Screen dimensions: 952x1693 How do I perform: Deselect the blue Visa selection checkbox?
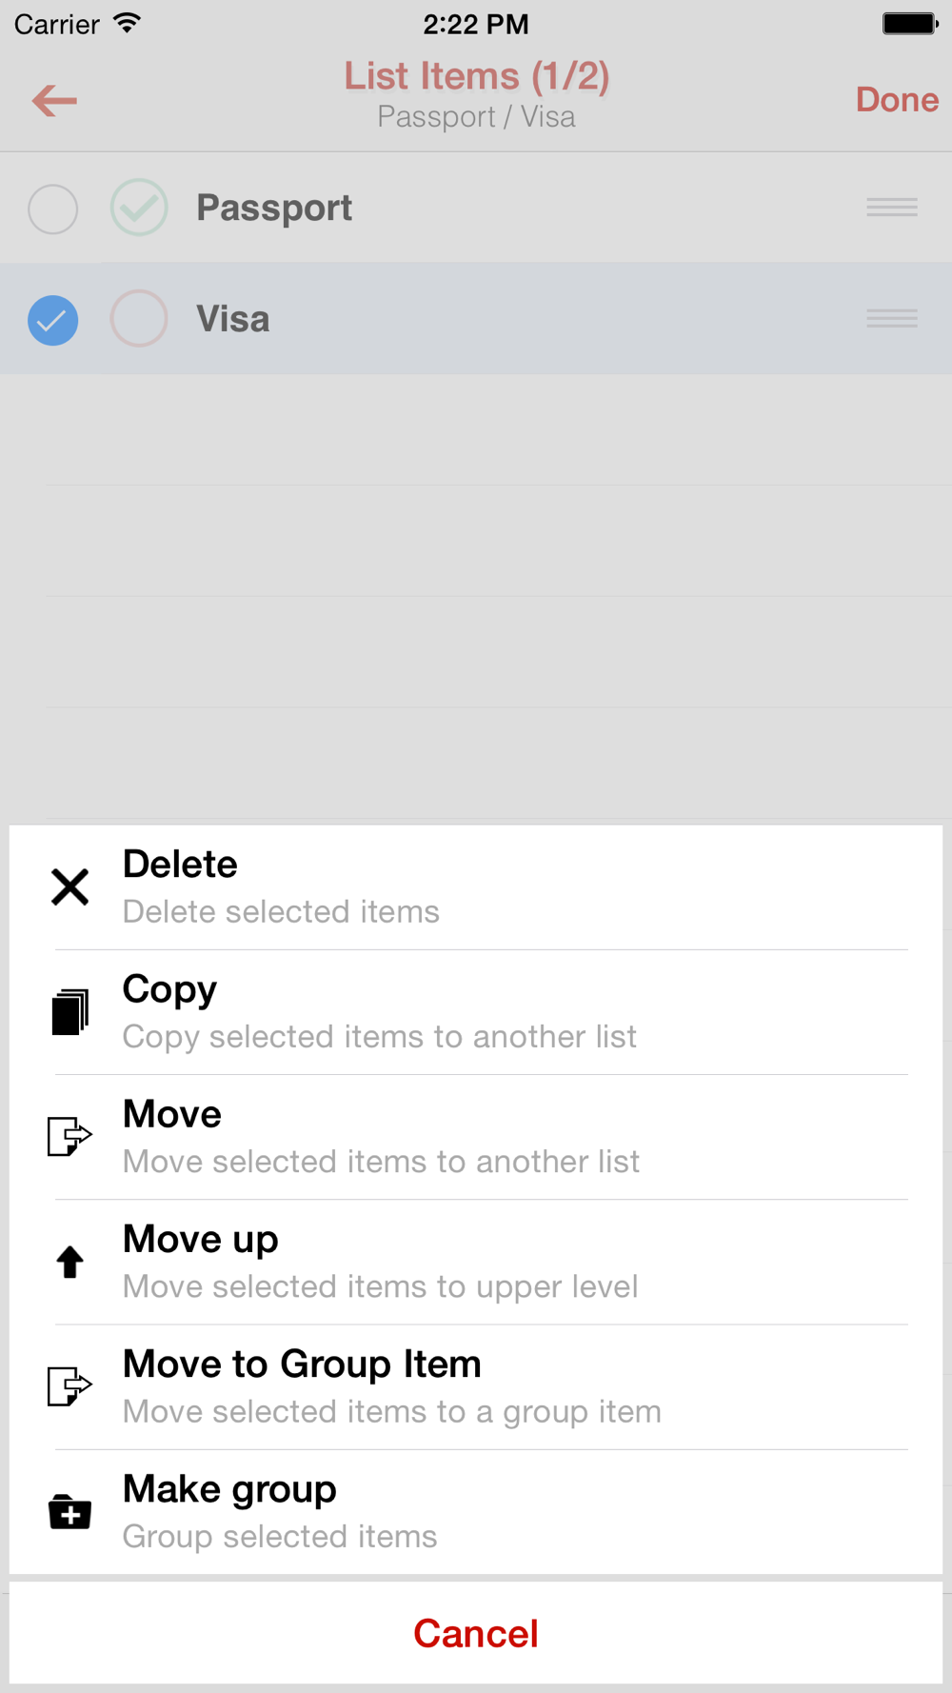point(52,320)
